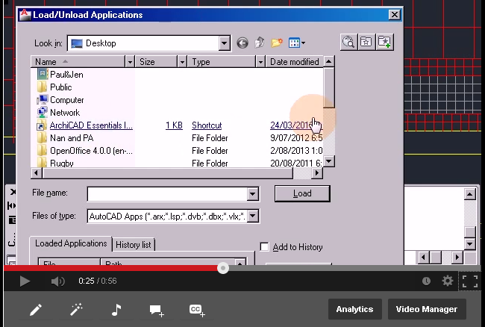Image resolution: width=485 pixels, height=327 pixels.
Task: Enable the Add to History checkbox
Action: tap(264, 247)
